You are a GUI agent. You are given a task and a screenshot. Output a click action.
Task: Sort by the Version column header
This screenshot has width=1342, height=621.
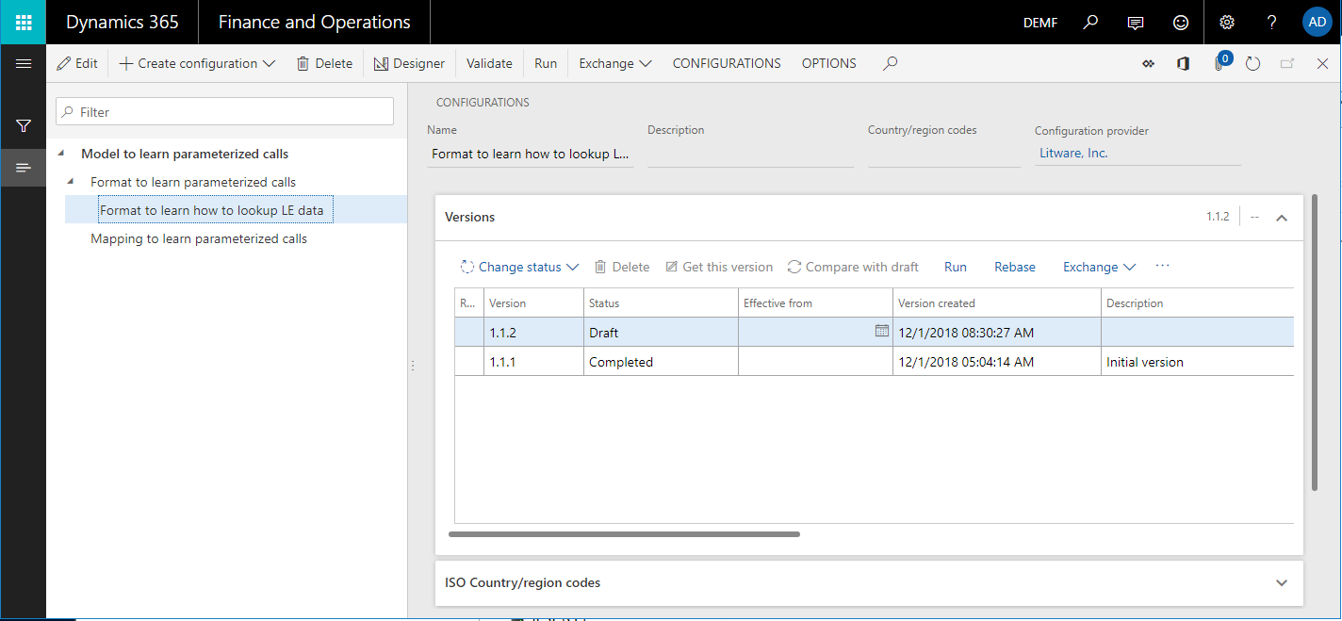click(533, 302)
